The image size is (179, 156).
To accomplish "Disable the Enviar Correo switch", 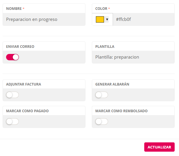I will click(x=12, y=57).
